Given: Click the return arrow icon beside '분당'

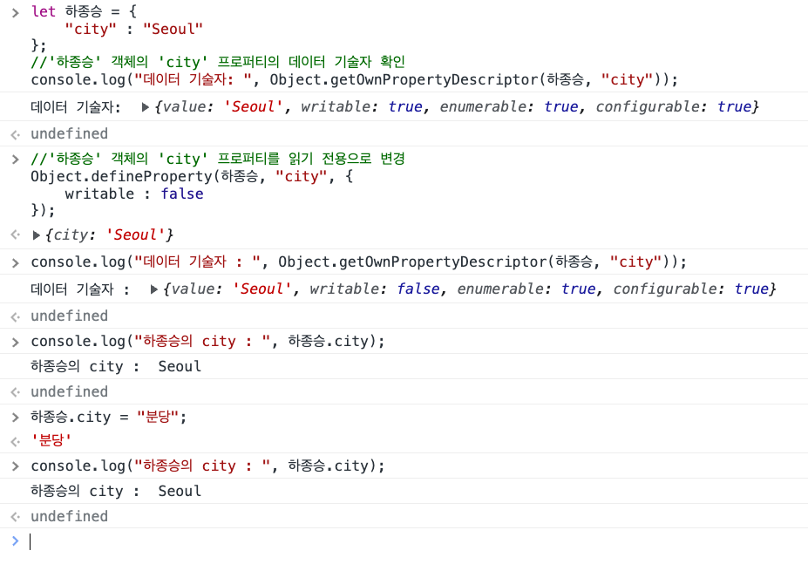Looking at the screenshot, I should click(16, 442).
